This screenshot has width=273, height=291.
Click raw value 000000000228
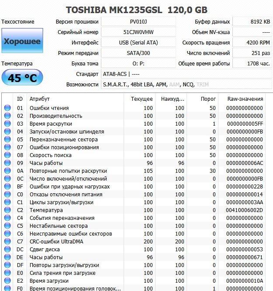point(245,187)
